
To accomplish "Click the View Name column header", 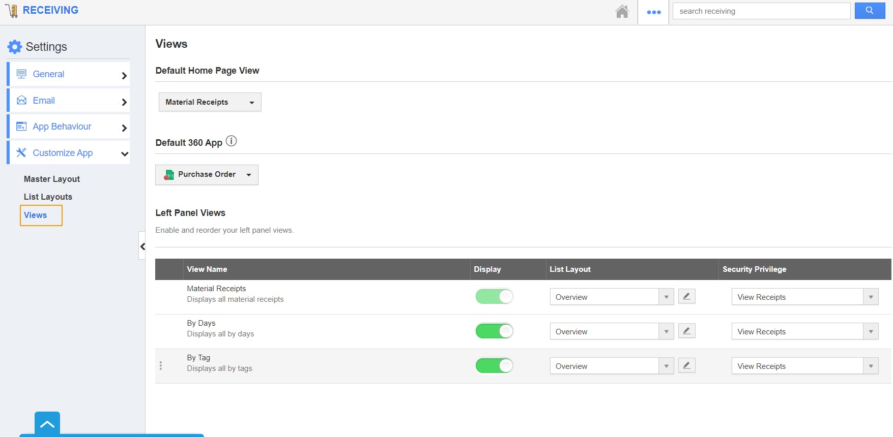I will [x=207, y=269].
